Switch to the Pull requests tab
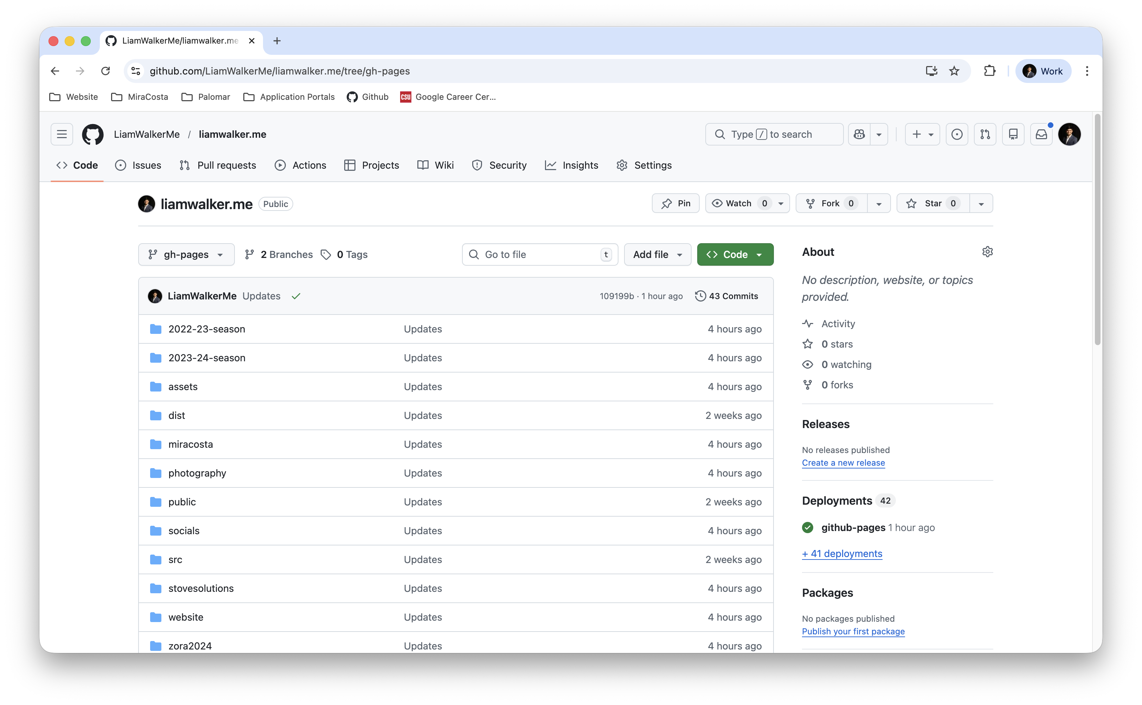This screenshot has height=705, width=1142. coord(218,165)
